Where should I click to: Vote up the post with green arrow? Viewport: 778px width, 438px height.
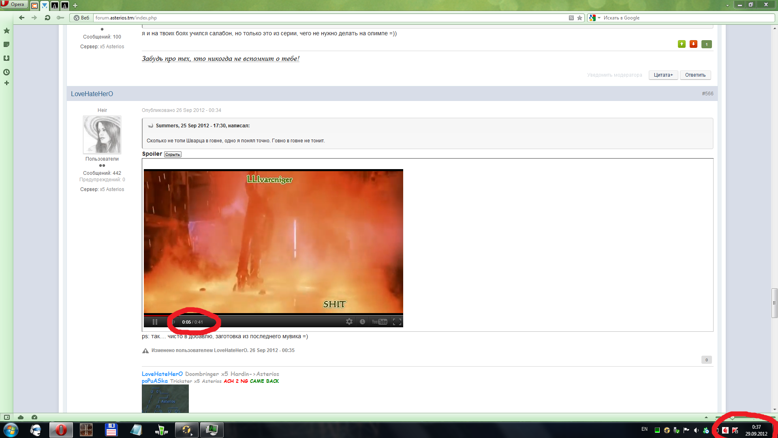[x=682, y=44]
